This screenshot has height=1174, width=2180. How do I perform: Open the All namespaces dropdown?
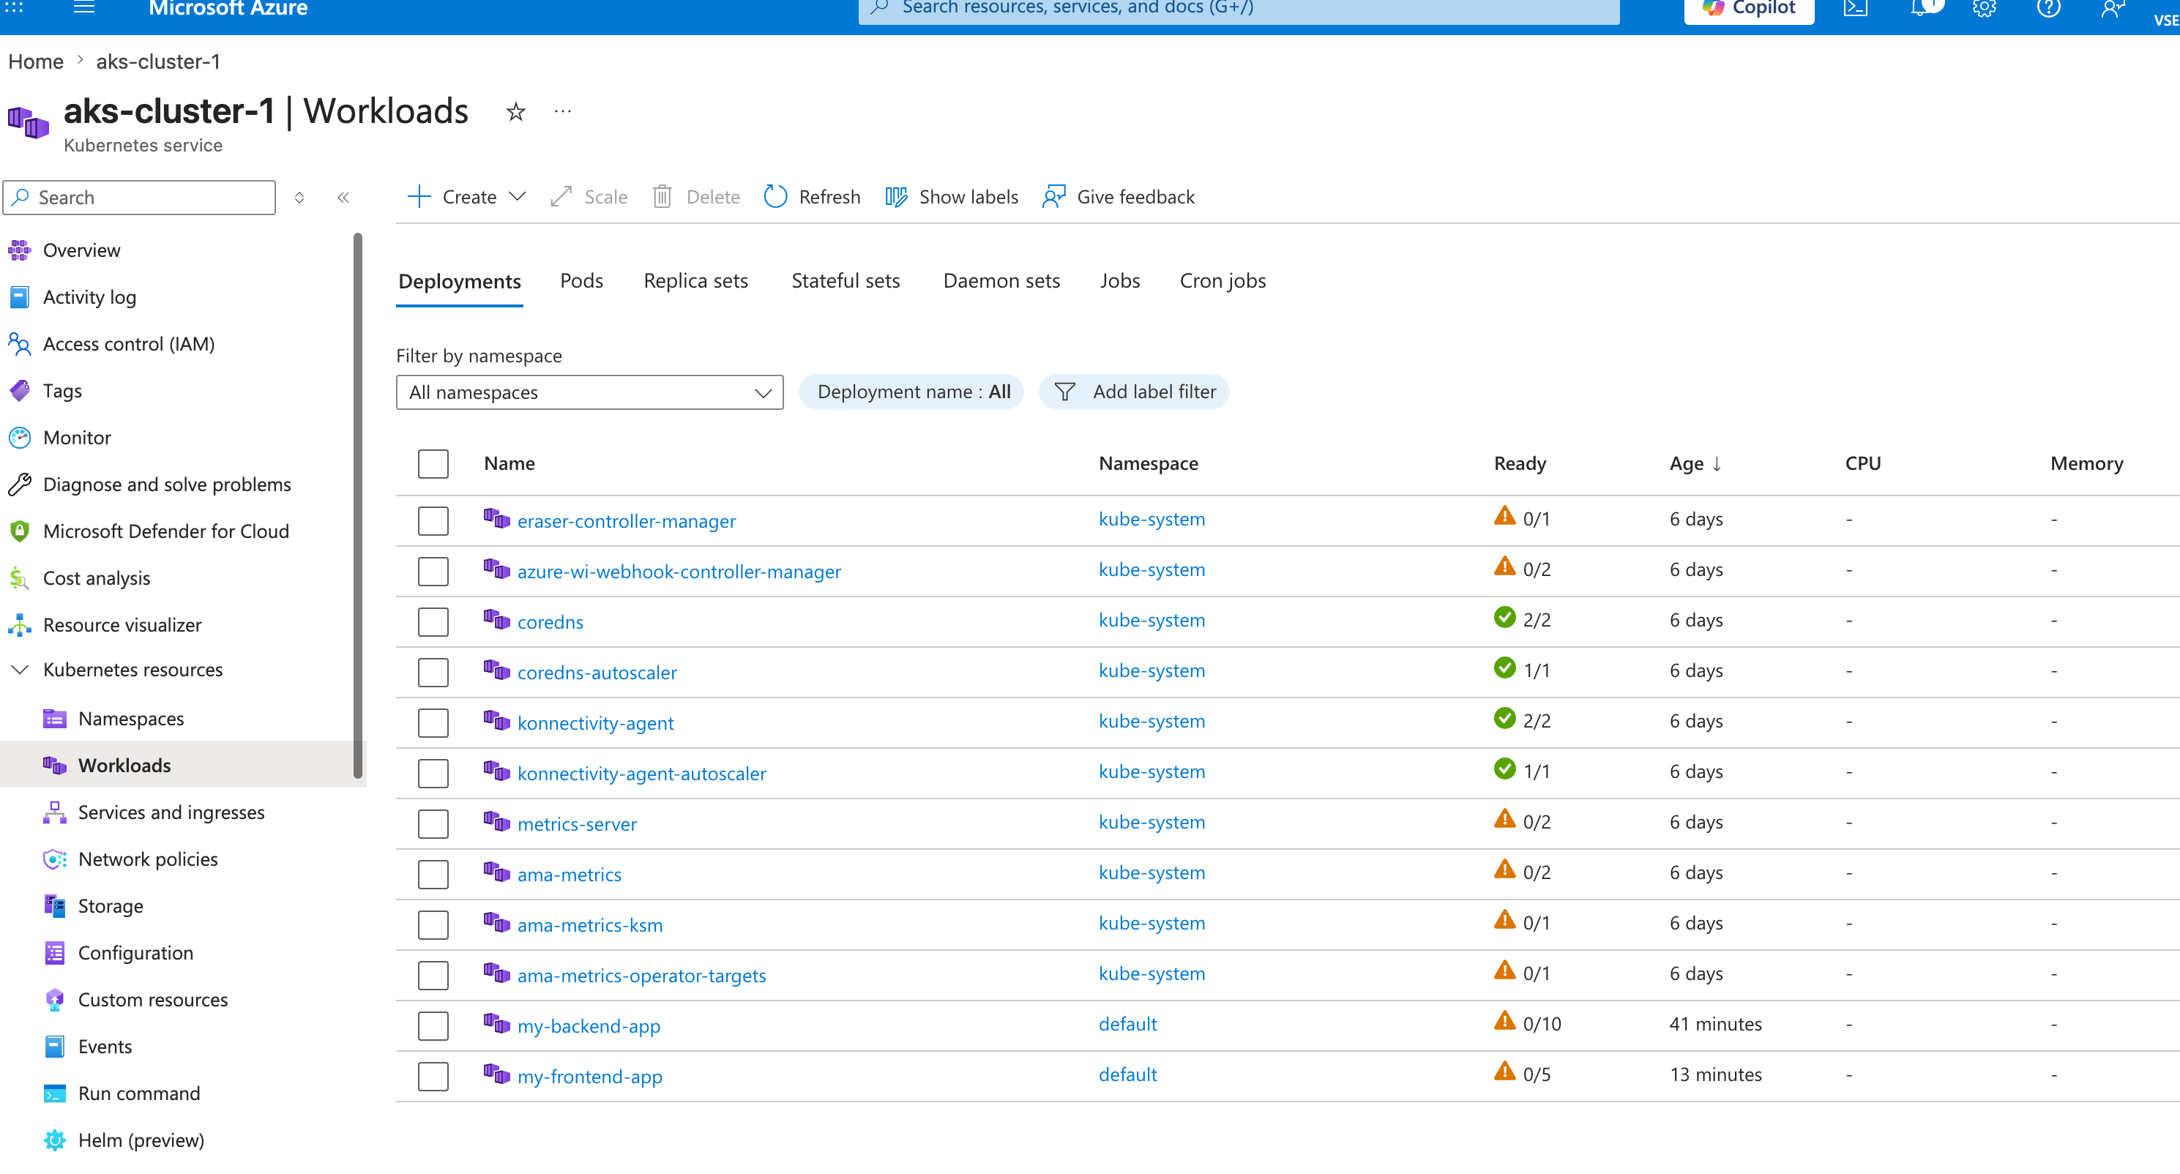pyautogui.click(x=590, y=393)
